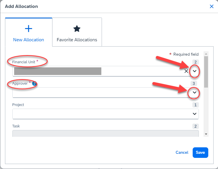Click the scrollbar up arrow
This screenshot has height=169, width=218.
point(206,54)
